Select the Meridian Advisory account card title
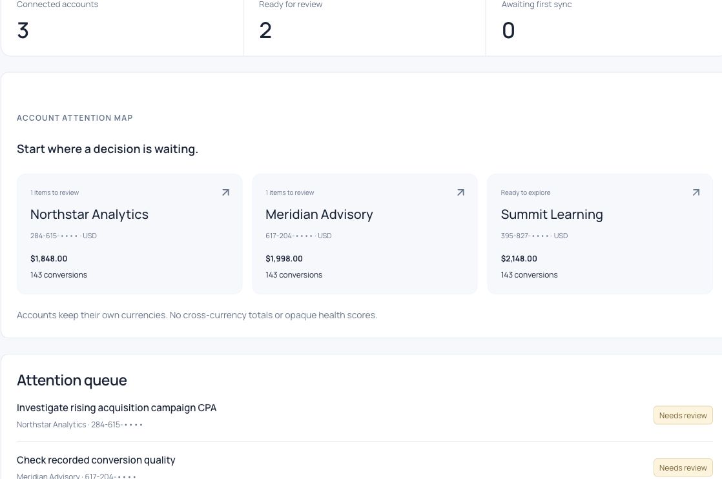The image size is (722, 479). [319, 214]
